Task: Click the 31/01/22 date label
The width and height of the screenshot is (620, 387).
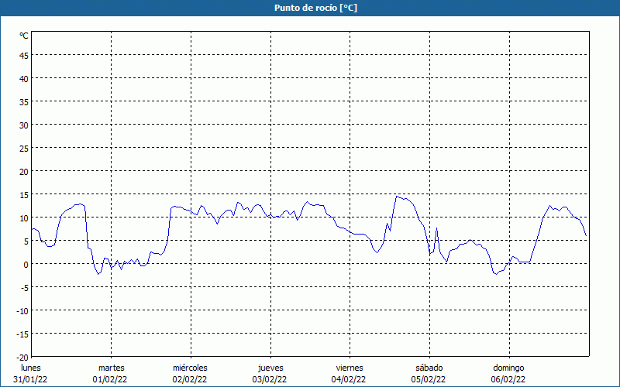Action: (31, 379)
